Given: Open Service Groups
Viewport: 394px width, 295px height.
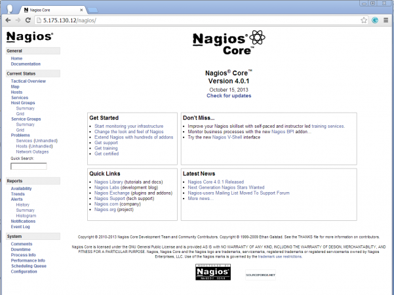Looking at the screenshot, I should tap(26, 119).
